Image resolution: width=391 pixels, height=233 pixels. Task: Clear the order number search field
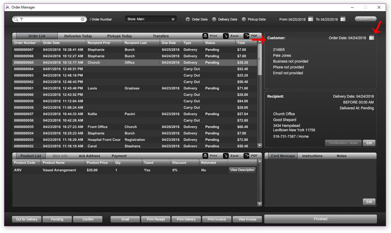[83, 19]
